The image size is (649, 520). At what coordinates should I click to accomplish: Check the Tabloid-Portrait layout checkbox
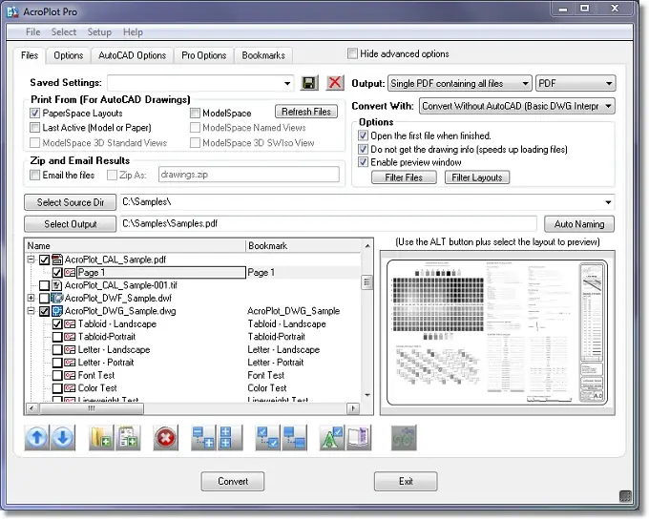[x=57, y=337]
